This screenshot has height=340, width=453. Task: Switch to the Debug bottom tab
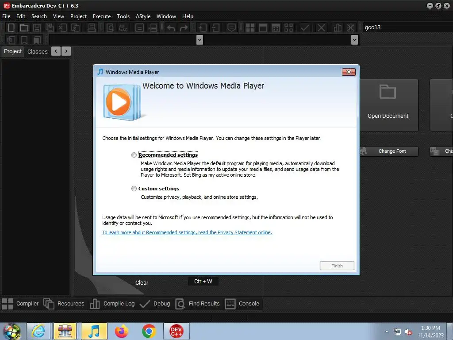pos(155,304)
